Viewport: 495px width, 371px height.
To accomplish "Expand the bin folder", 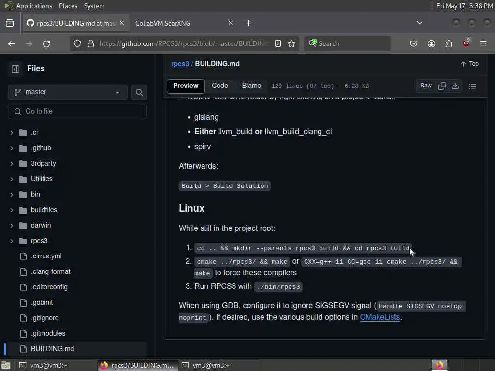I will click(x=12, y=194).
